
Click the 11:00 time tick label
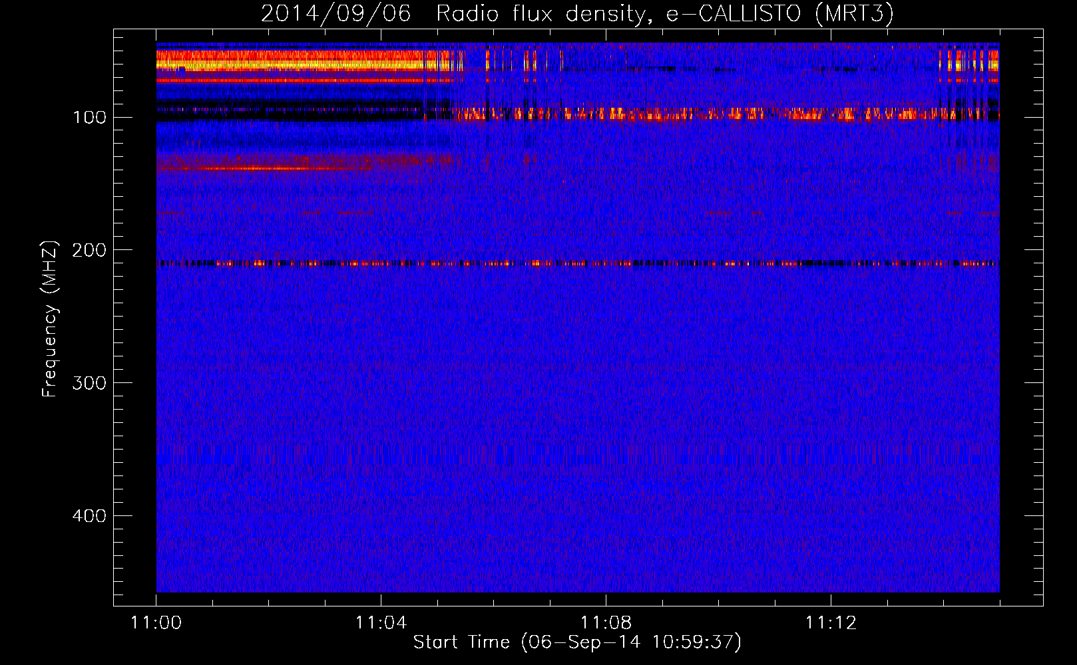[x=156, y=623]
